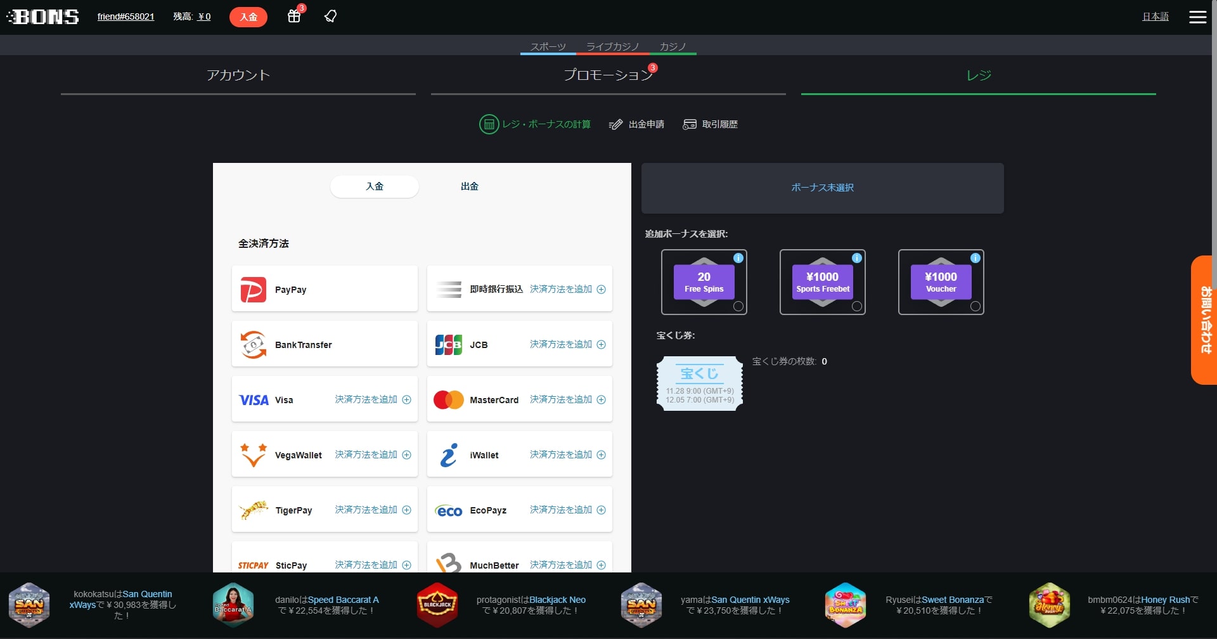Open the スポーツ tab
1217x639 pixels.
pyautogui.click(x=548, y=47)
